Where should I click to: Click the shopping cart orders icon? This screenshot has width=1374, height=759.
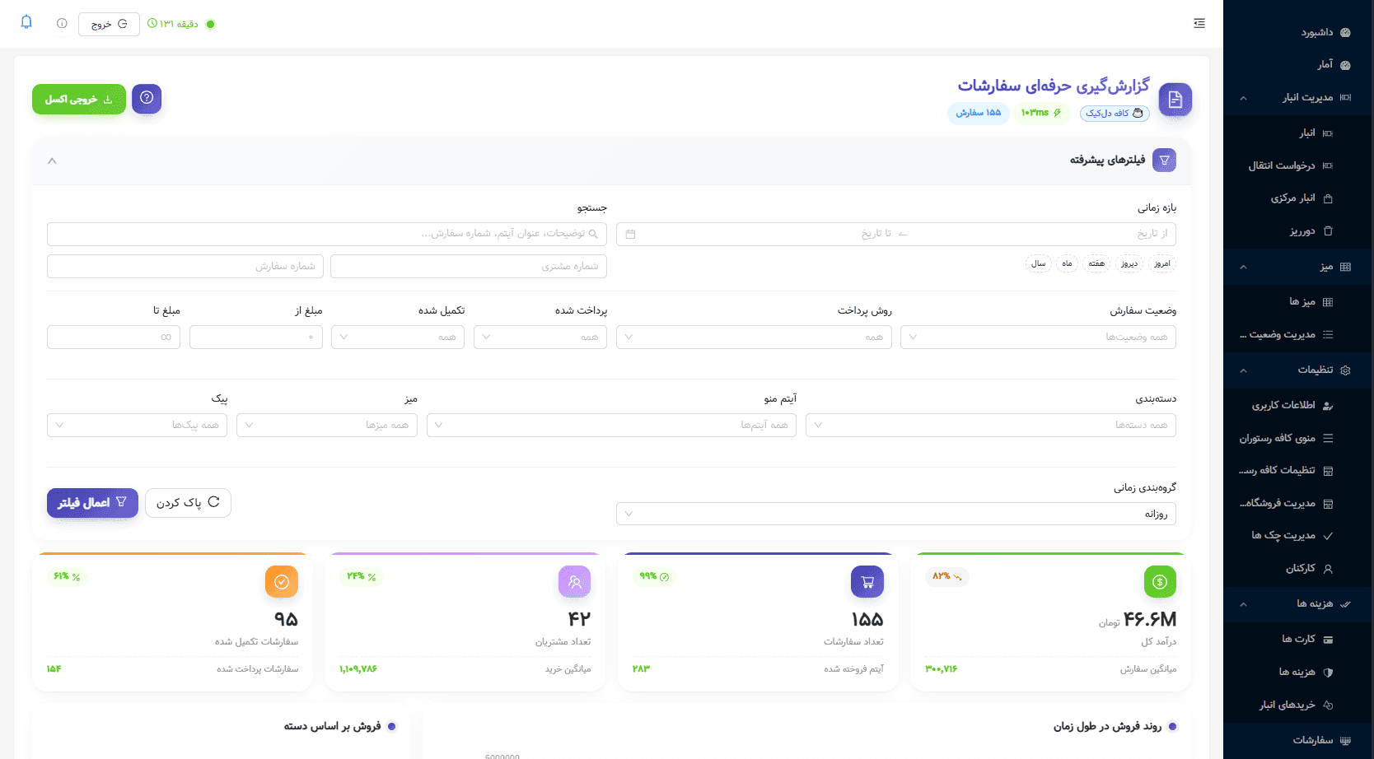coord(867,582)
